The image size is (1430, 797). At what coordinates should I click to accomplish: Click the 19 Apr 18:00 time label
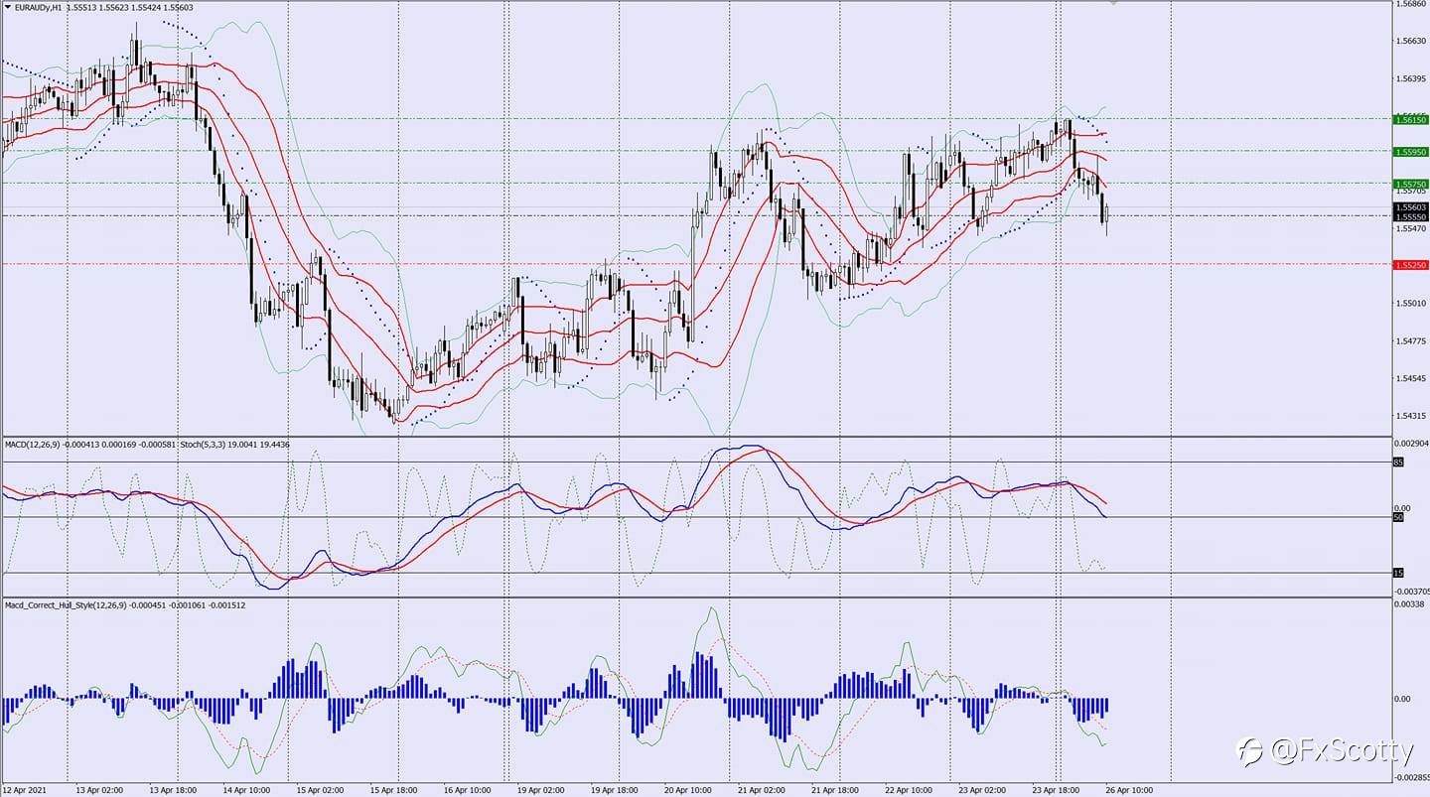coord(613,791)
